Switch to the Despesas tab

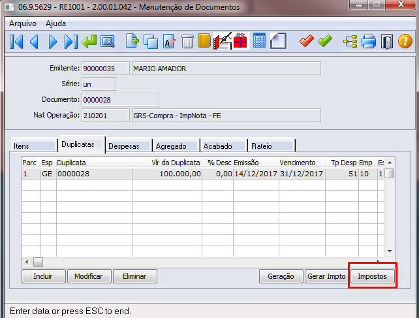coord(129,146)
